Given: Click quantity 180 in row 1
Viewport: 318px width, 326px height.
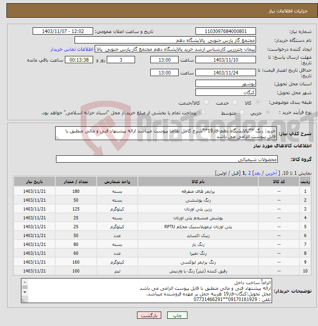Looking at the screenshot, I should pyautogui.click(x=76, y=191).
